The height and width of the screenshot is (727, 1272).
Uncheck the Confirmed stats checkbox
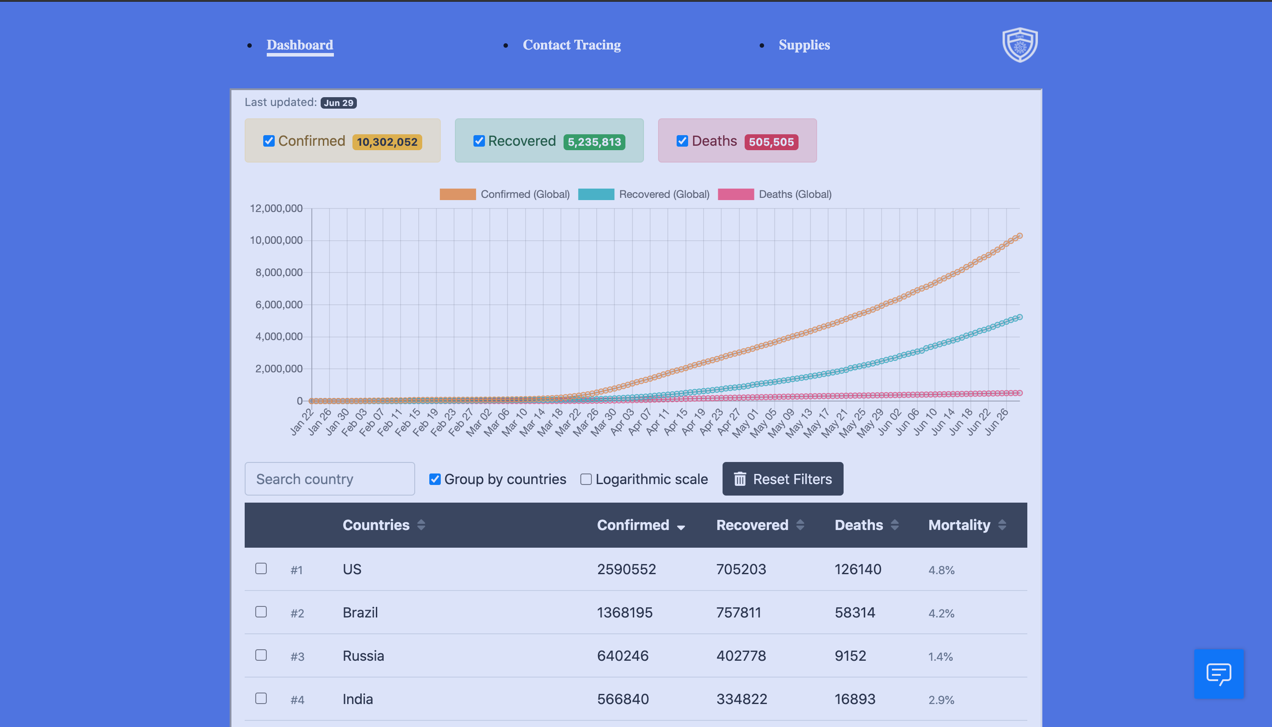click(x=269, y=141)
